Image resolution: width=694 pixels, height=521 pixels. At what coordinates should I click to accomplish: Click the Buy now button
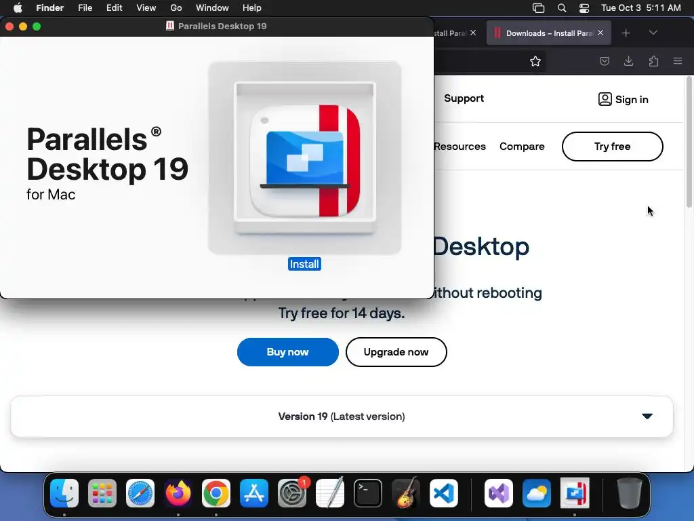[x=287, y=352]
